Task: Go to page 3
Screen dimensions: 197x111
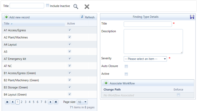Action: point(25,102)
